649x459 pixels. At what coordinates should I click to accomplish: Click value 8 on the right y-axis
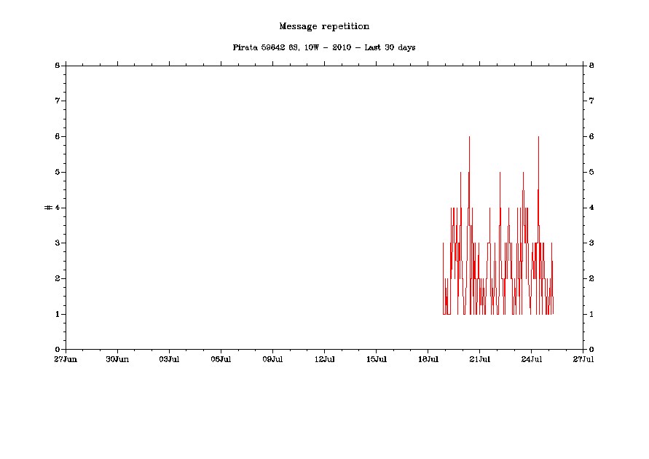(x=591, y=65)
